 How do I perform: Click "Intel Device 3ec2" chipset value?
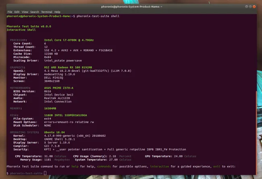(x=59, y=95)
